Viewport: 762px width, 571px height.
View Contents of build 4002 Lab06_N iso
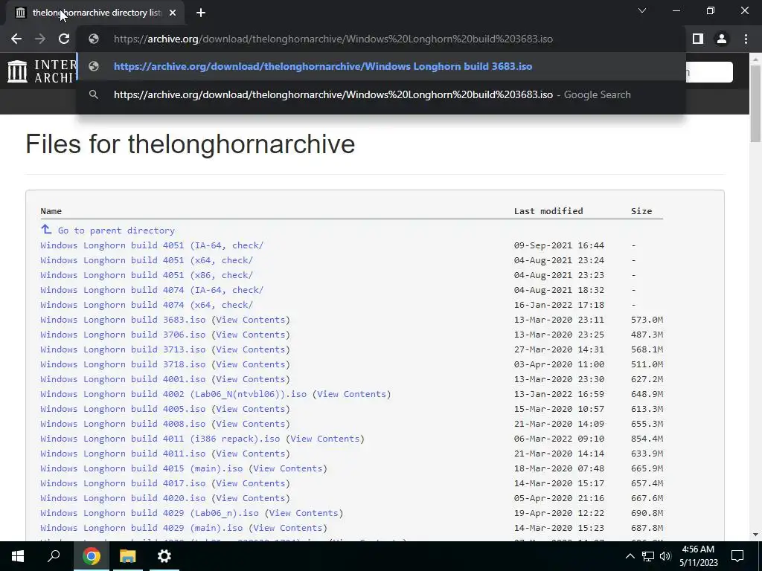click(351, 394)
